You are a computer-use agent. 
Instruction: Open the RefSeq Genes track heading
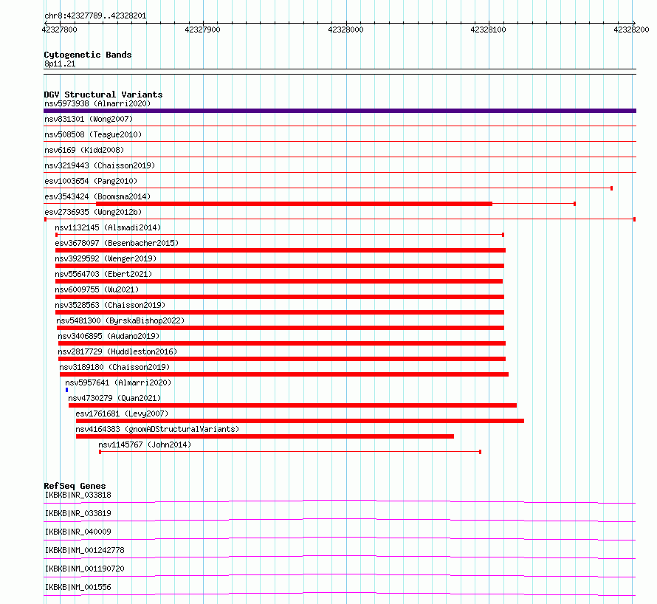click(x=75, y=486)
